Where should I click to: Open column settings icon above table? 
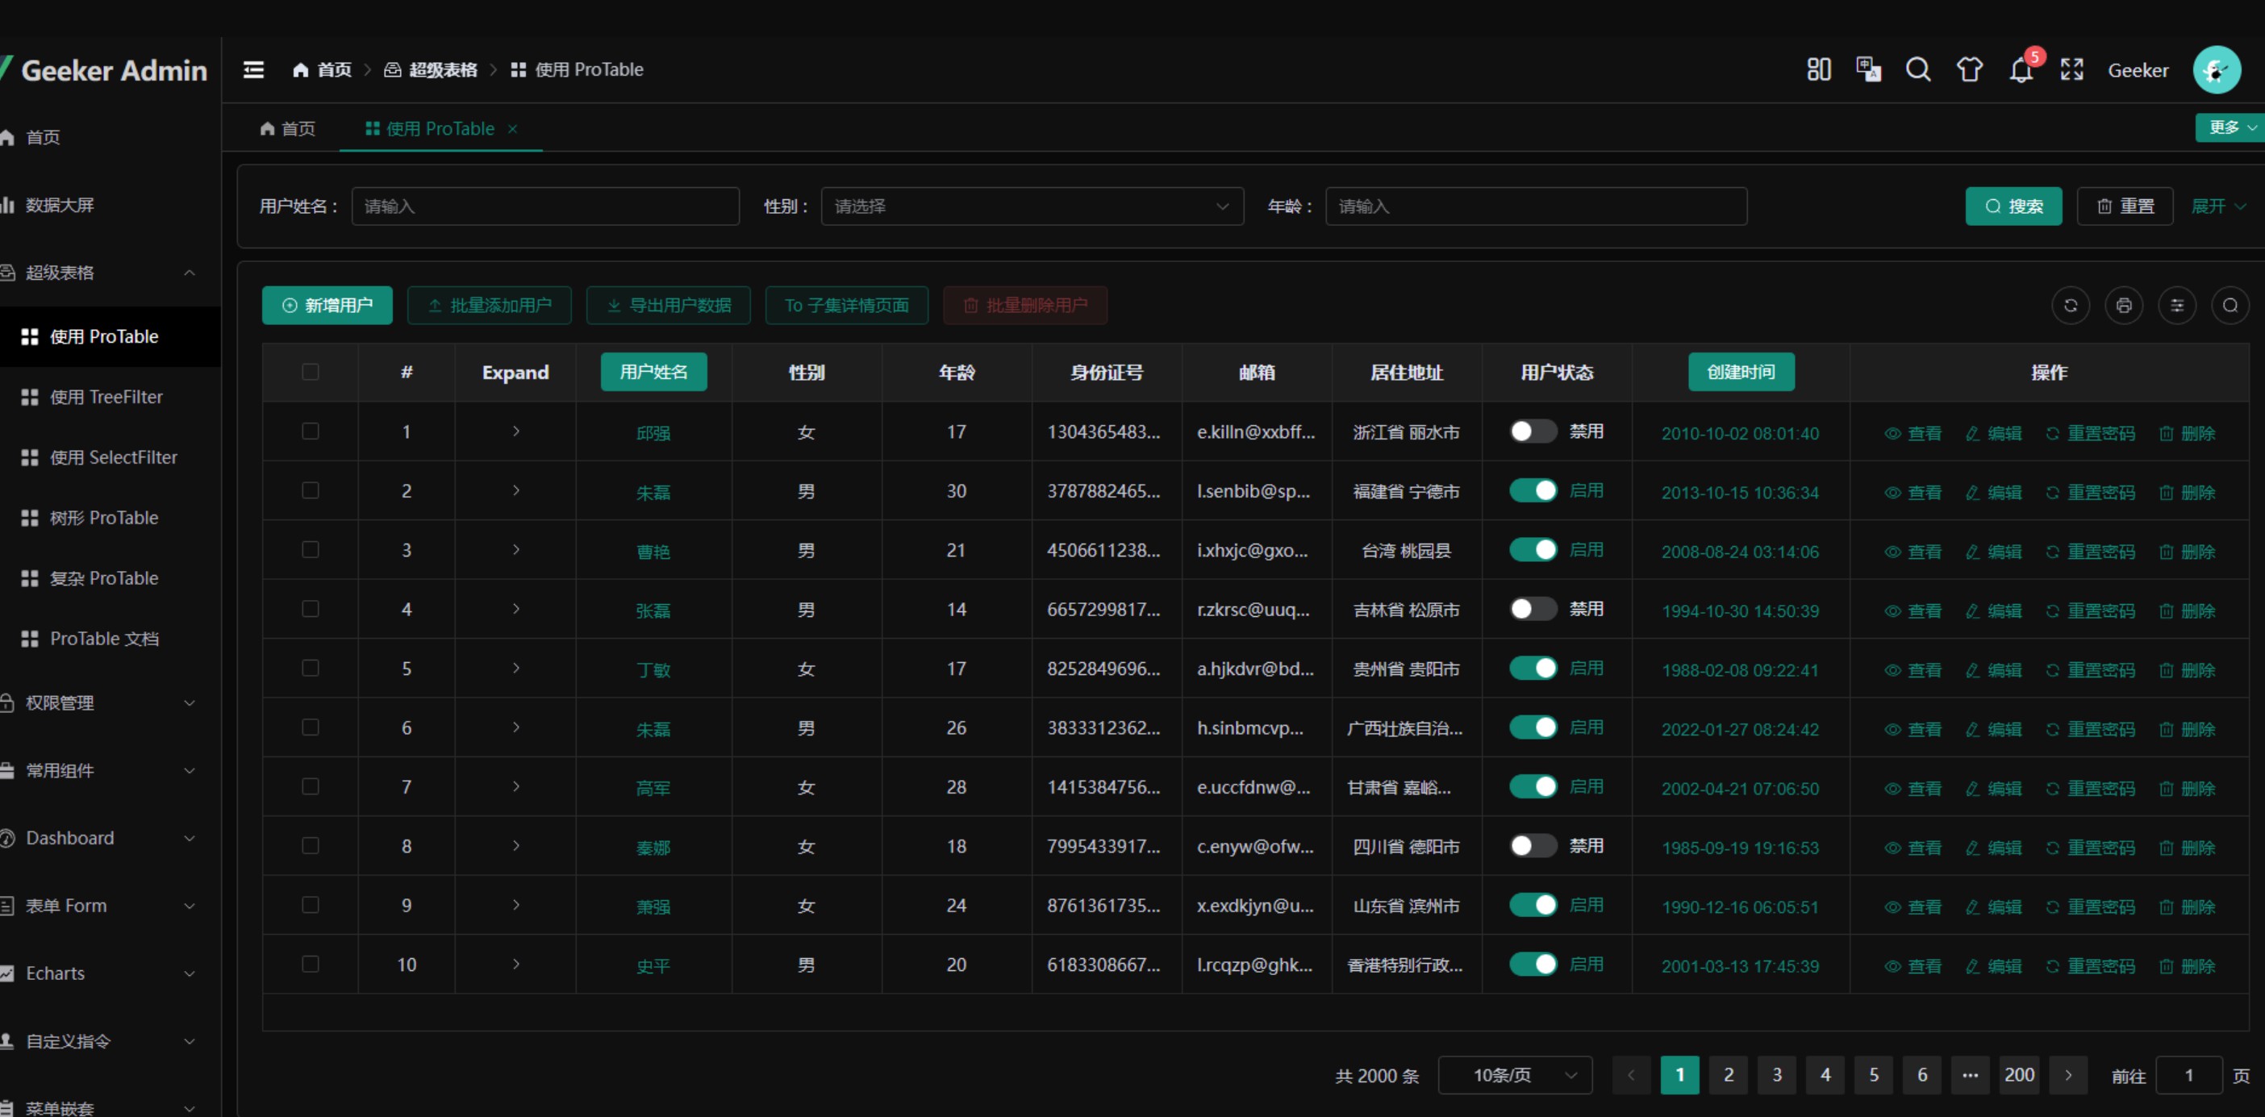2177,305
